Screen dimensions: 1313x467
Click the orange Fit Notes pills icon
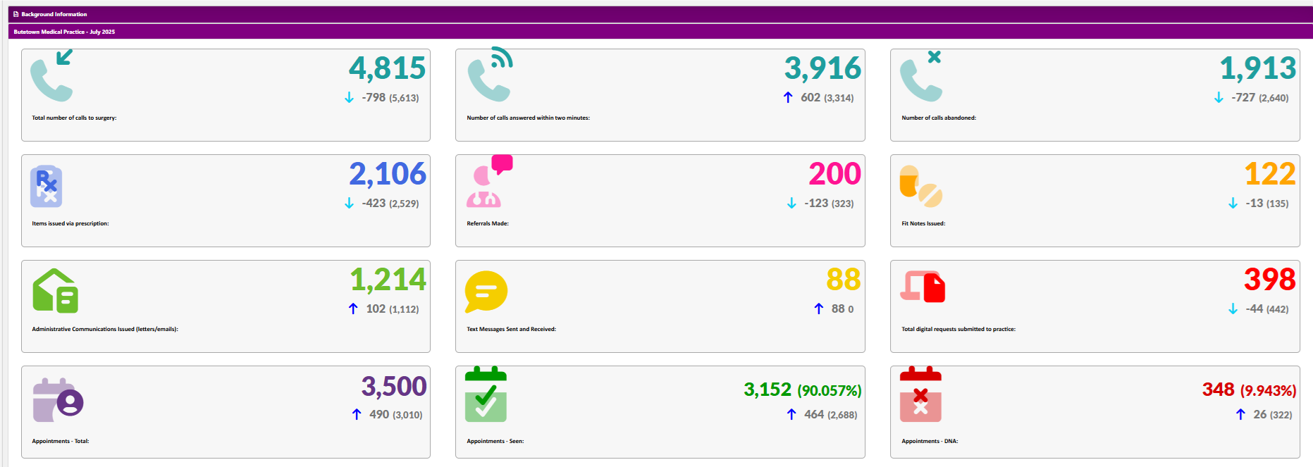tap(920, 187)
